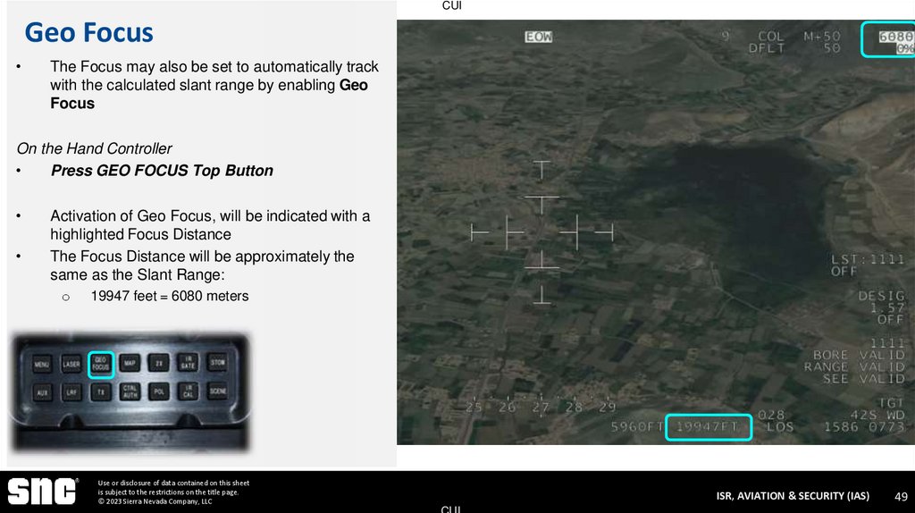
Task: Click the 2X button on the hand controller
Action: [159, 363]
